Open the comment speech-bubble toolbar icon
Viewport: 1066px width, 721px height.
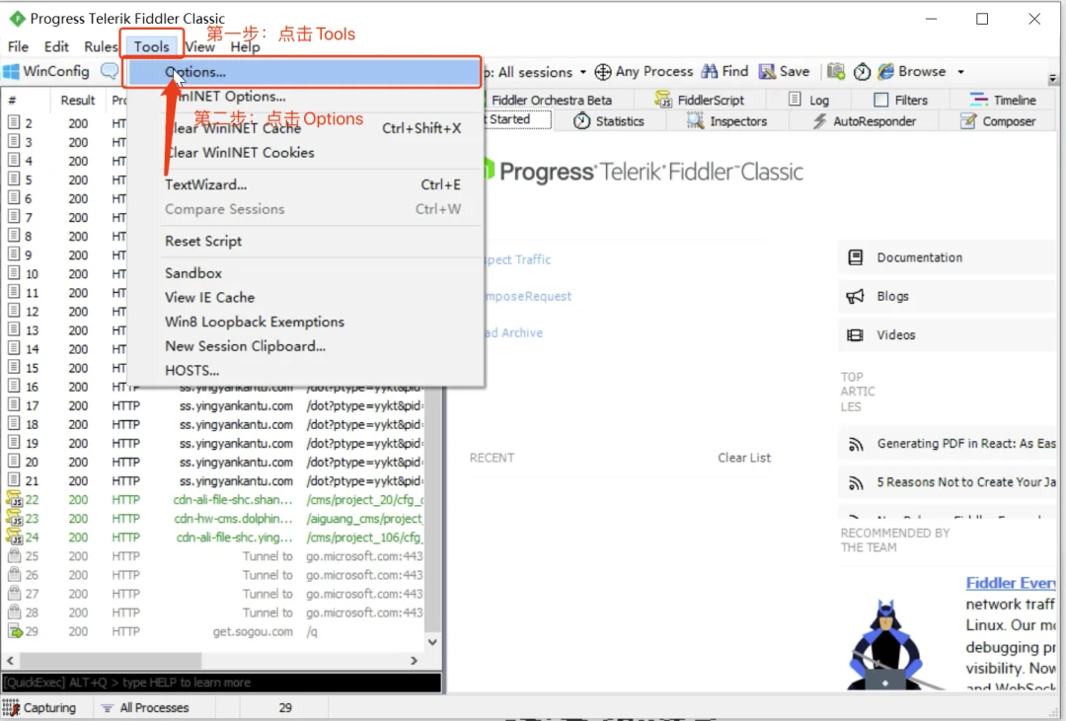pyautogui.click(x=109, y=71)
